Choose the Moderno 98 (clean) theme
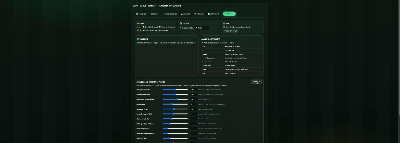Screen dimensions: 400x143 (x=160, y=27)
